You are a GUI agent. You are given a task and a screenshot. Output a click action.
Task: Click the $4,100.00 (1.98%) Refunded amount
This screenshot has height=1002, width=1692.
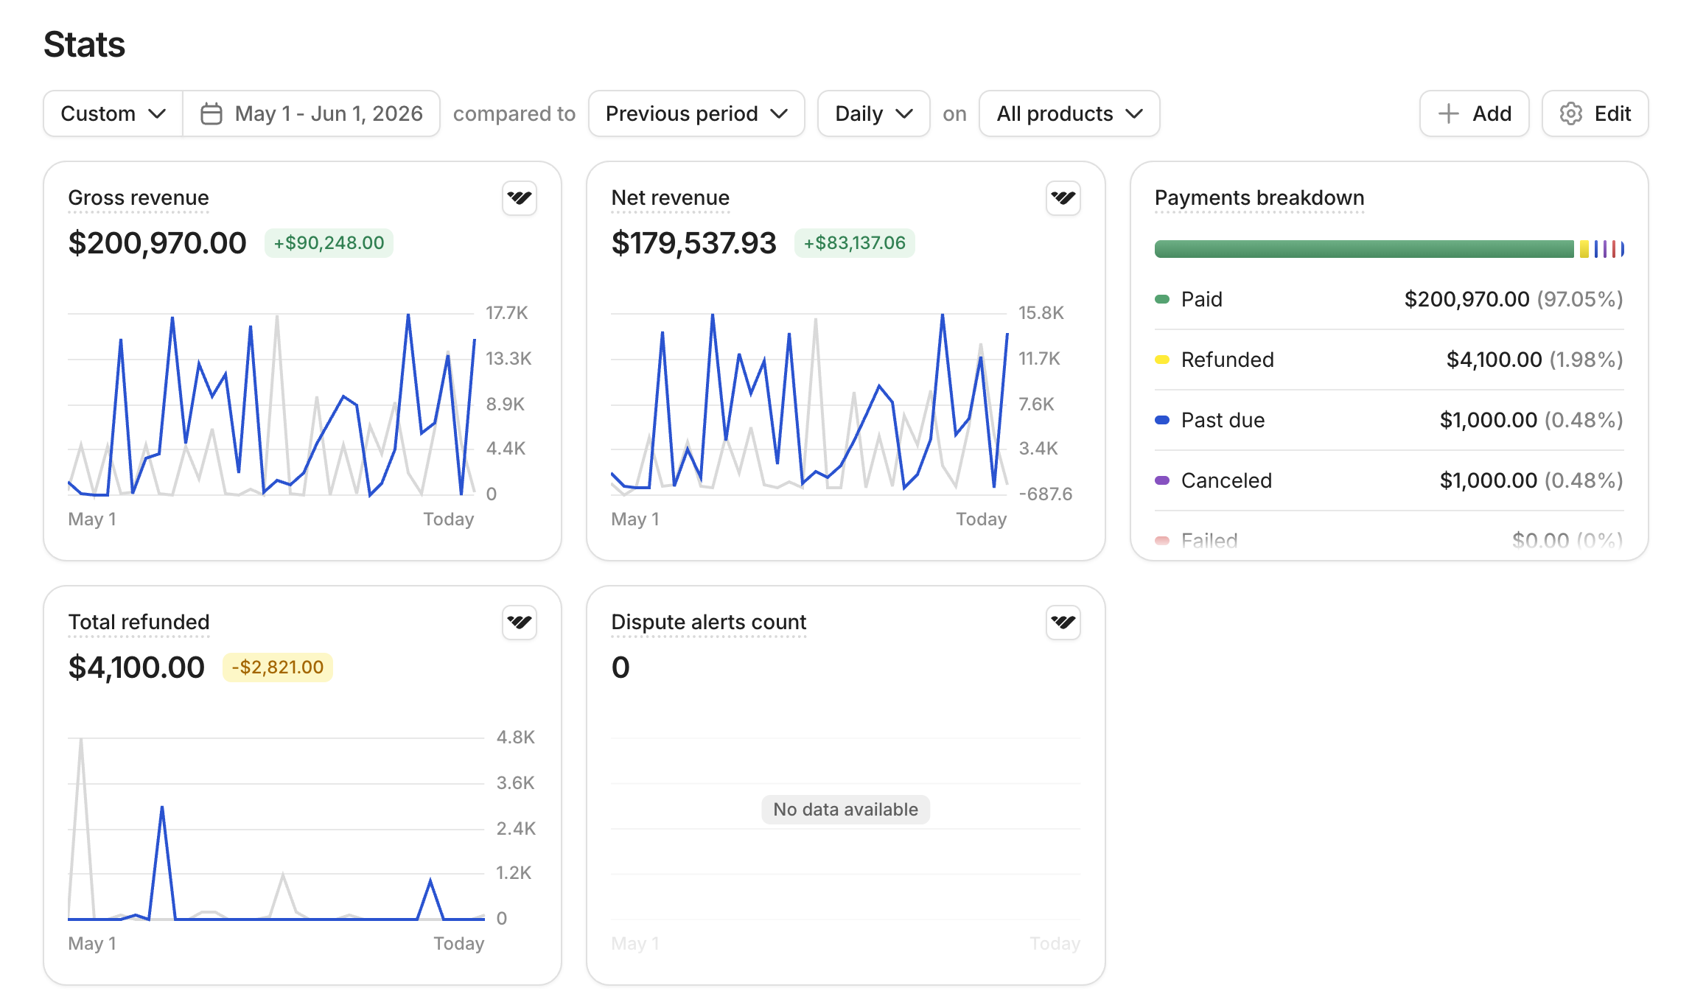click(1534, 360)
